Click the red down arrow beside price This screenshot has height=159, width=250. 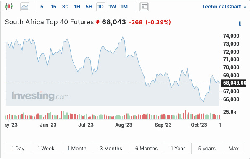pyautogui.click(x=97, y=22)
